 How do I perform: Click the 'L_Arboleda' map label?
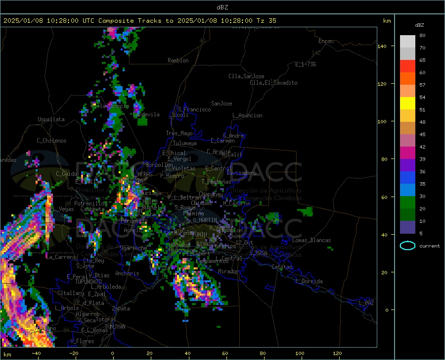click(x=106, y=287)
